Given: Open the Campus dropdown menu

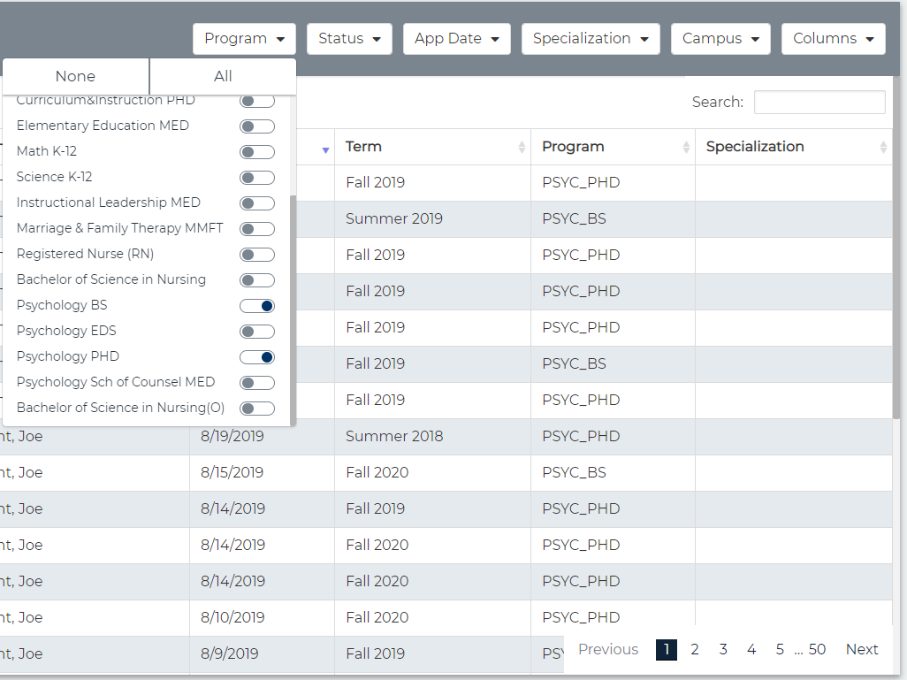Looking at the screenshot, I should pyautogui.click(x=720, y=39).
